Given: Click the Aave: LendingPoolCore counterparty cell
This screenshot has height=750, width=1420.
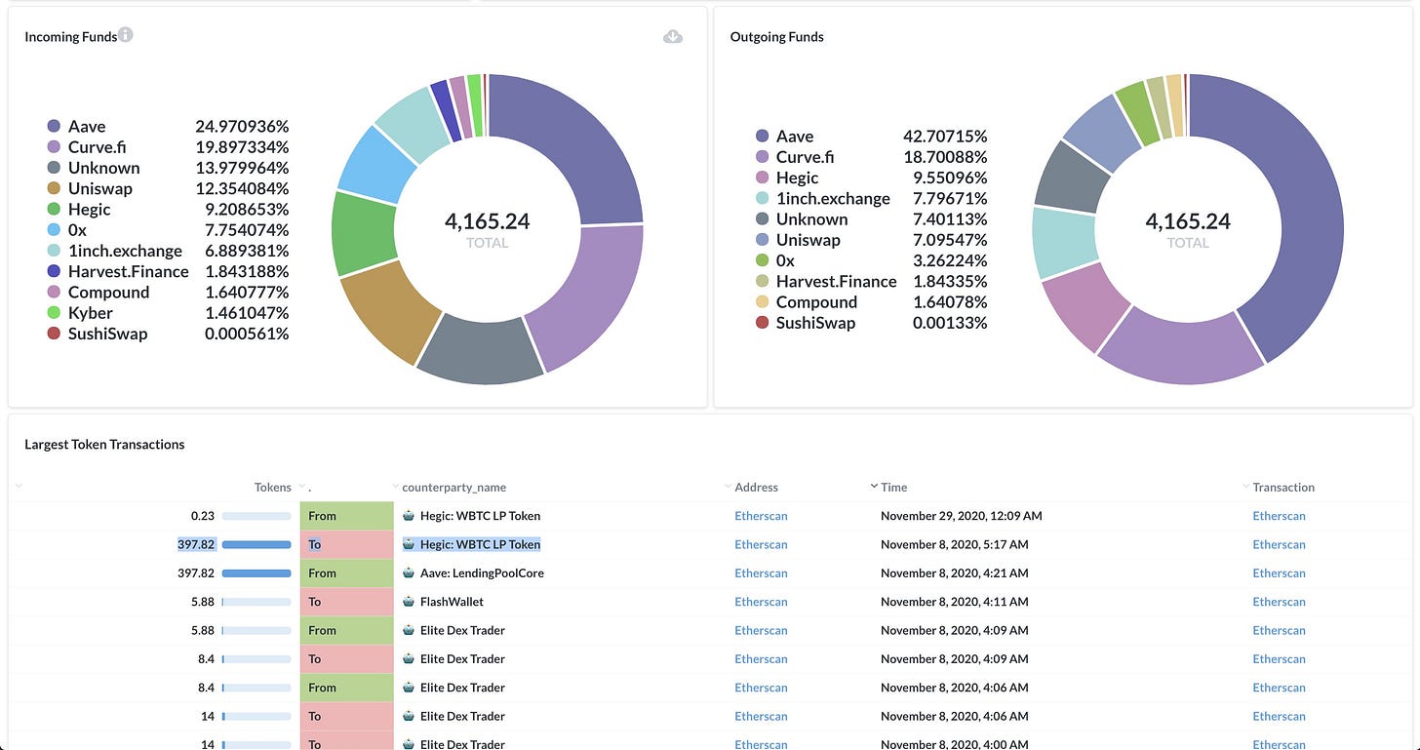Looking at the screenshot, I should point(482,573).
